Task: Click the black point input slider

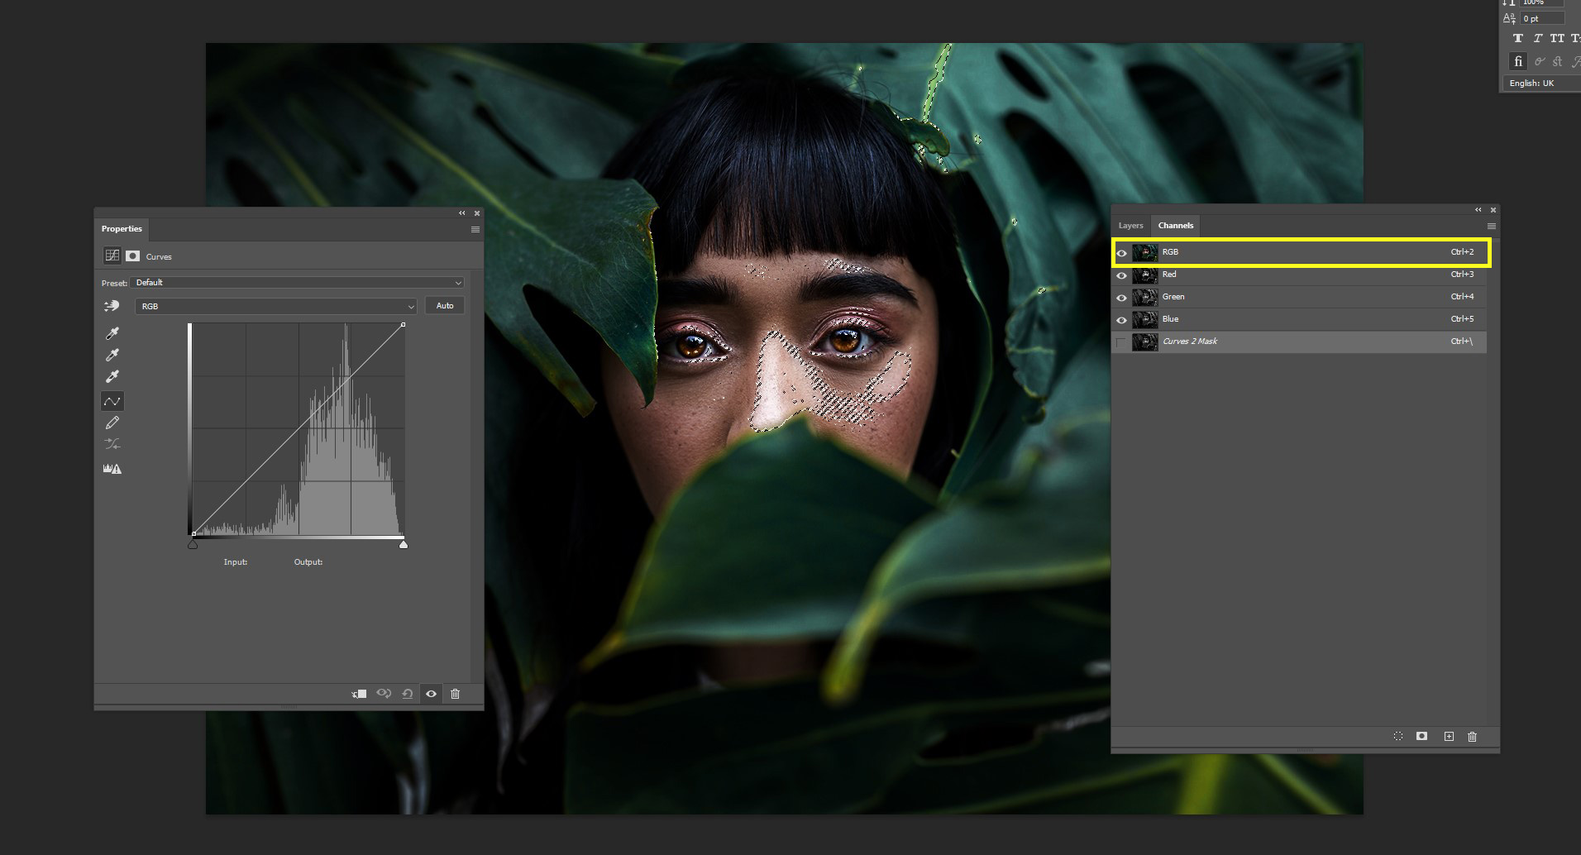Action: coord(193,545)
